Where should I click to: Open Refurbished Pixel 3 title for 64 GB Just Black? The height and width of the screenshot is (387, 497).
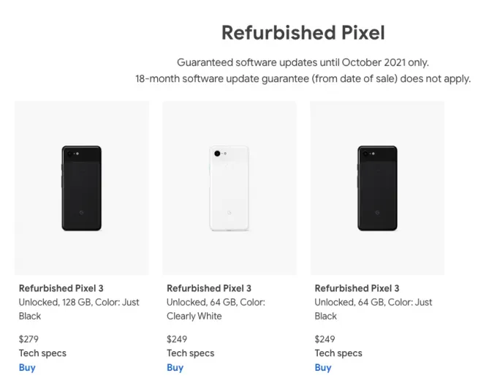(357, 288)
